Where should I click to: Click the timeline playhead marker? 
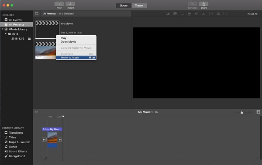click(63, 116)
